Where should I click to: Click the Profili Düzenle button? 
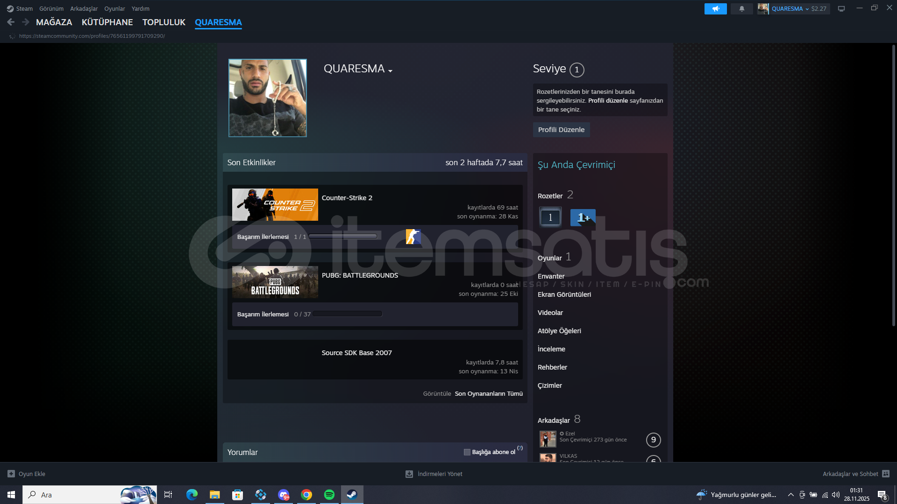pyautogui.click(x=561, y=130)
